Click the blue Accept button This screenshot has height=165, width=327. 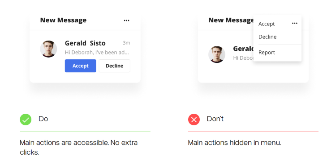point(81,66)
